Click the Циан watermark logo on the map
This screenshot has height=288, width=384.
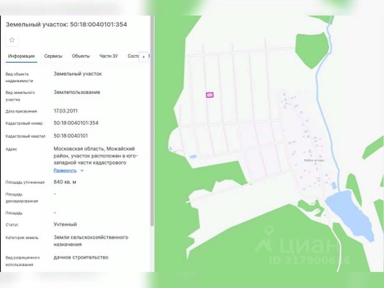click(298, 245)
